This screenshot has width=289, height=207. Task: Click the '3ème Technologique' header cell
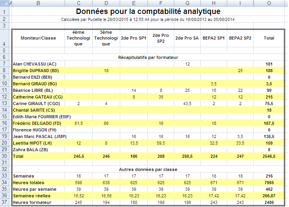[x=106, y=38]
